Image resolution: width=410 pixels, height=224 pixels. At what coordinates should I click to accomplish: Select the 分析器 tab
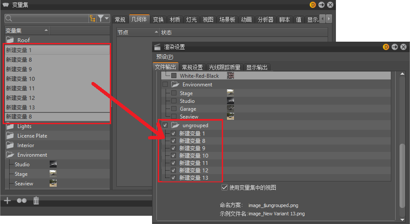point(265,20)
